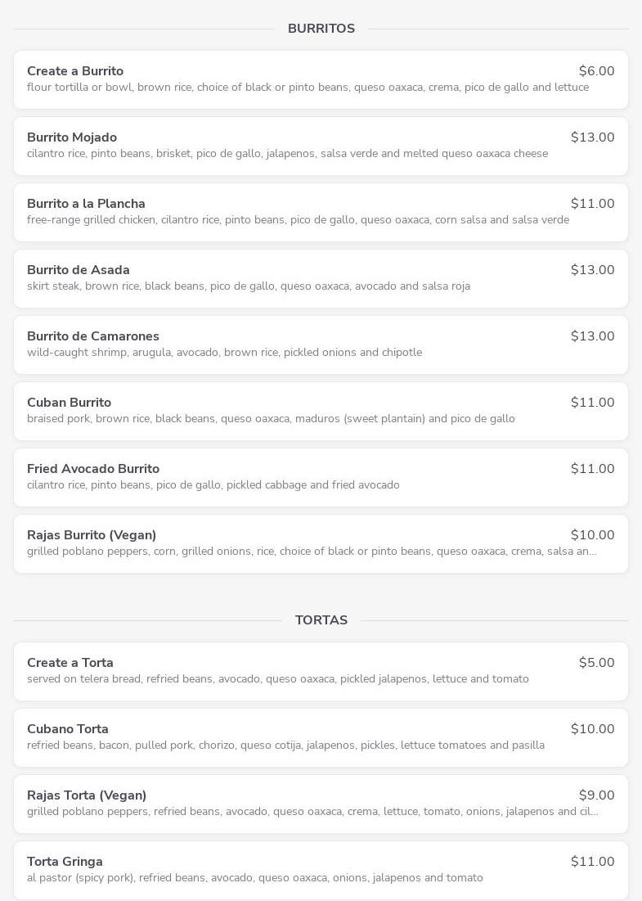Click the $9.00 Rajas Torta price

(596, 795)
